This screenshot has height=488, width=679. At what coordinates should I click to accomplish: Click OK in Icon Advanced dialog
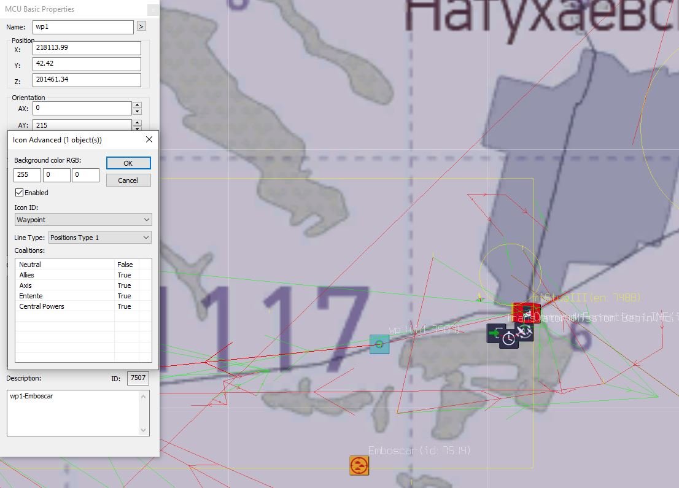(x=128, y=163)
